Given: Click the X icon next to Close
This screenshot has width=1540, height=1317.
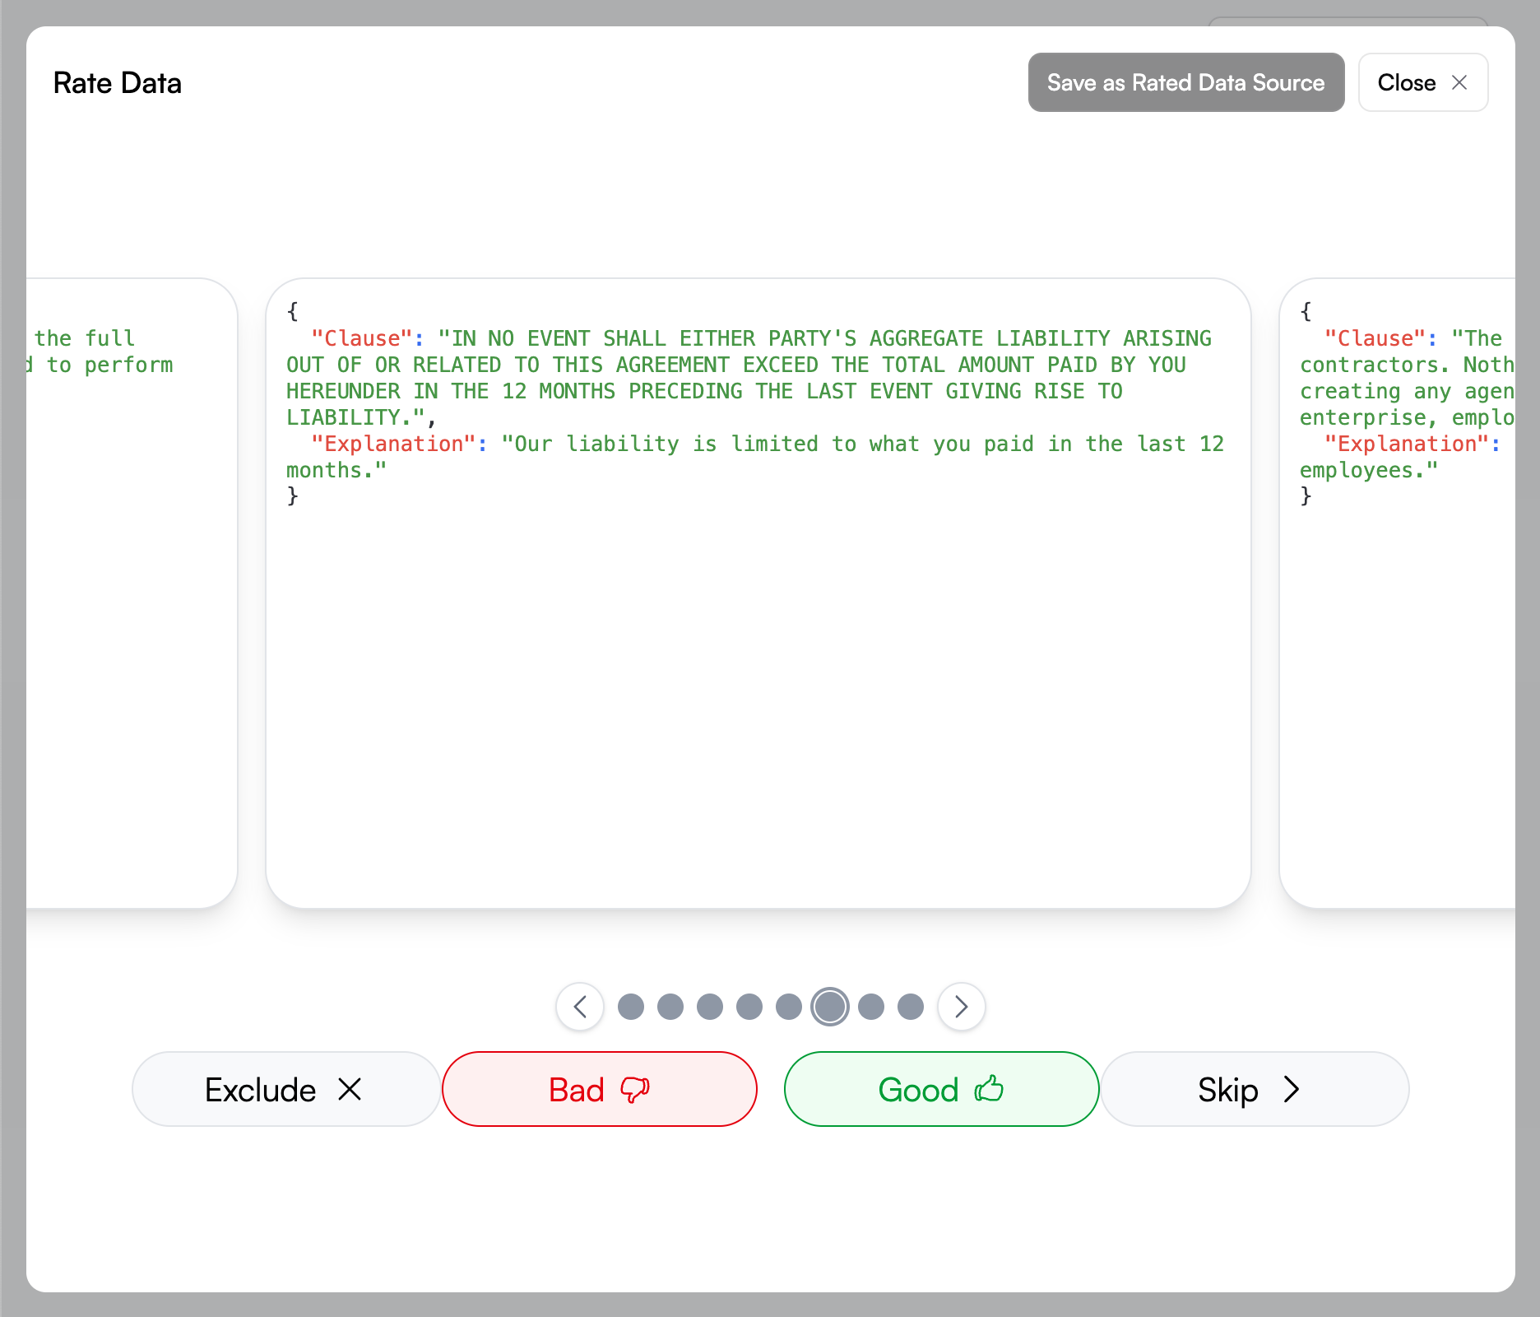Looking at the screenshot, I should (x=1461, y=82).
